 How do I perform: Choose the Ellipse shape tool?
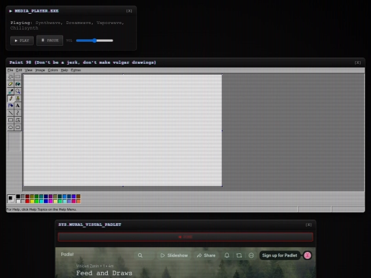tap(10, 128)
